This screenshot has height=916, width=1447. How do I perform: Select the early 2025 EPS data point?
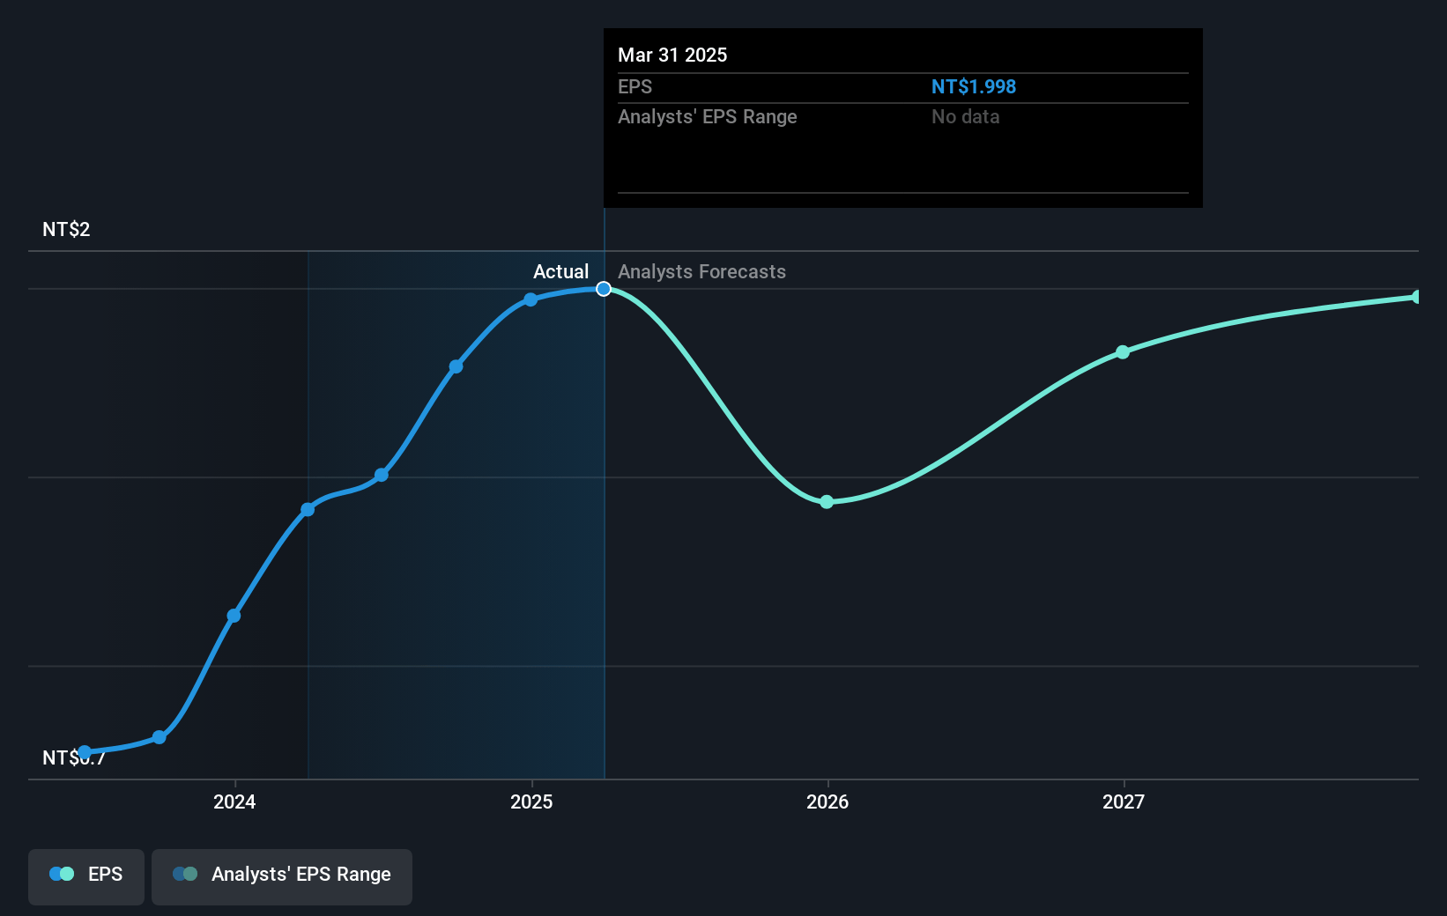pos(531,299)
